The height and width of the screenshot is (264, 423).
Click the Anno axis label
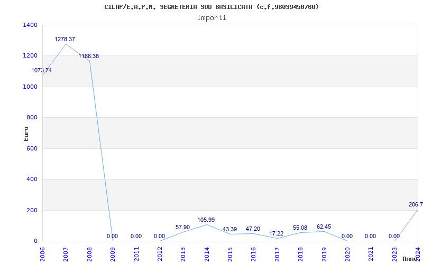click(x=410, y=259)
